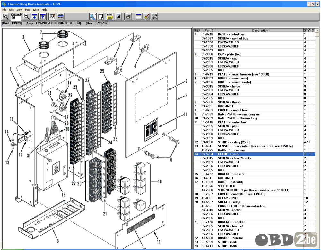The height and width of the screenshot is (250, 321).
Task: Open the Edit menu
Action: [x=12, y=10]
